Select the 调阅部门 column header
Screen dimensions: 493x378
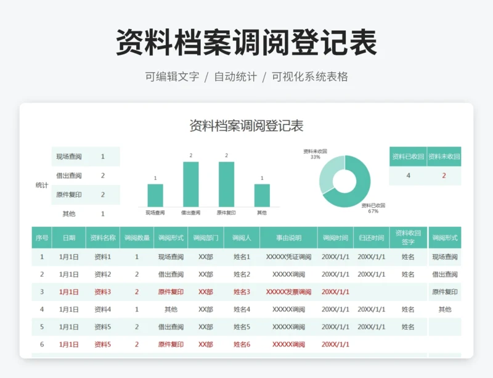pos(206,237)
